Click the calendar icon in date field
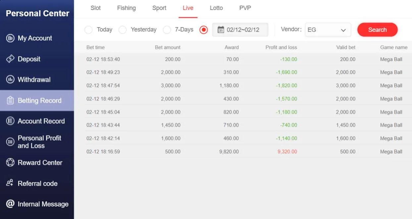The height and width of the screenshot is (219, 412). pos(221,30)
